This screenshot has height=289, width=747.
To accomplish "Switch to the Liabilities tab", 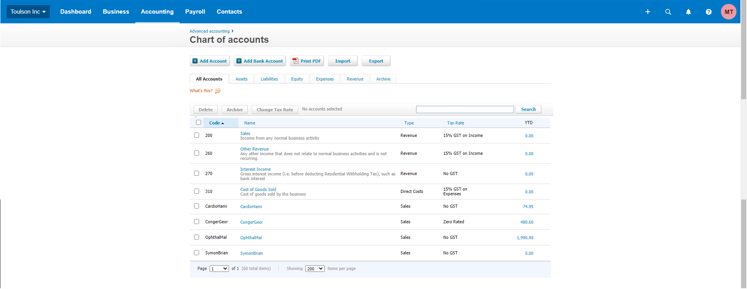I will click(269, 79).
